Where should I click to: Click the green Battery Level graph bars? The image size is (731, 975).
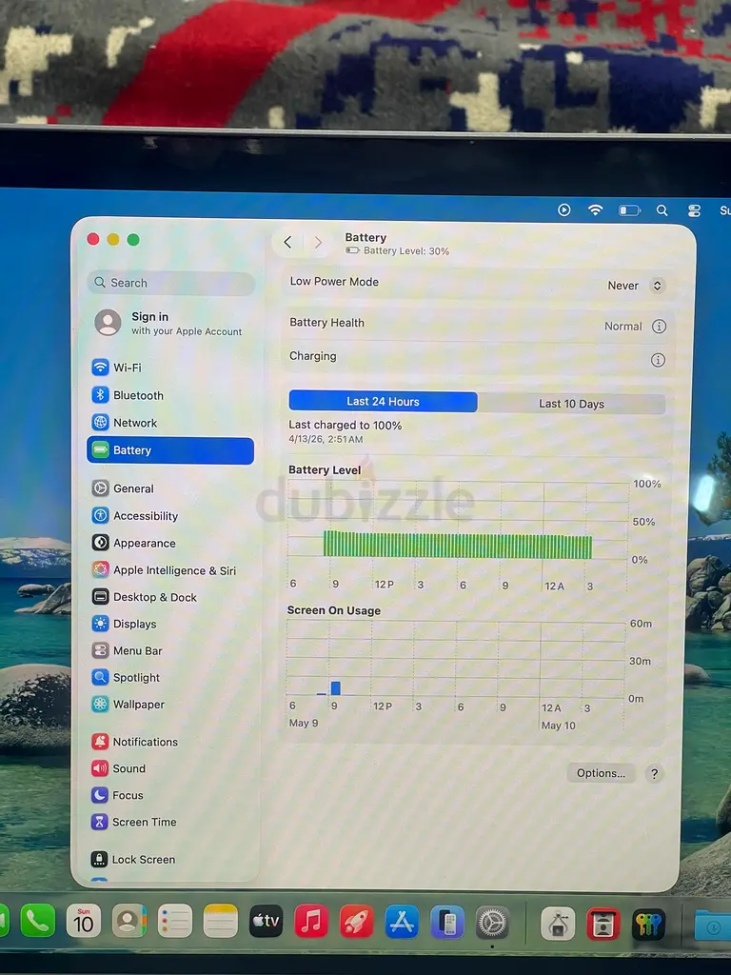458,545
